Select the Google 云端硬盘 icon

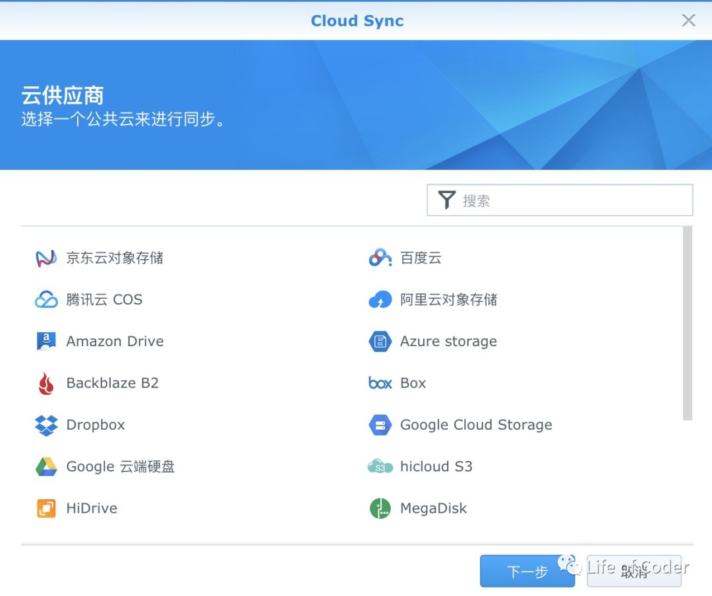coord(46,467)
